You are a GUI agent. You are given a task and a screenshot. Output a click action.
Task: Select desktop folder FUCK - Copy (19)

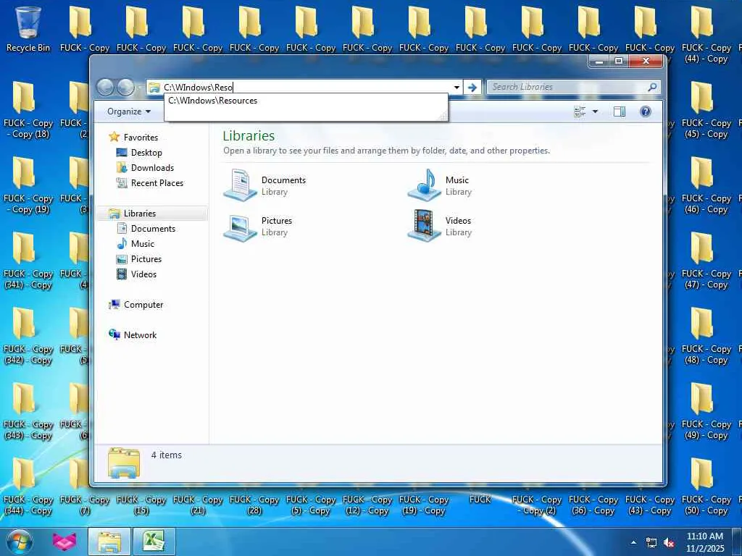coord(28,185)
